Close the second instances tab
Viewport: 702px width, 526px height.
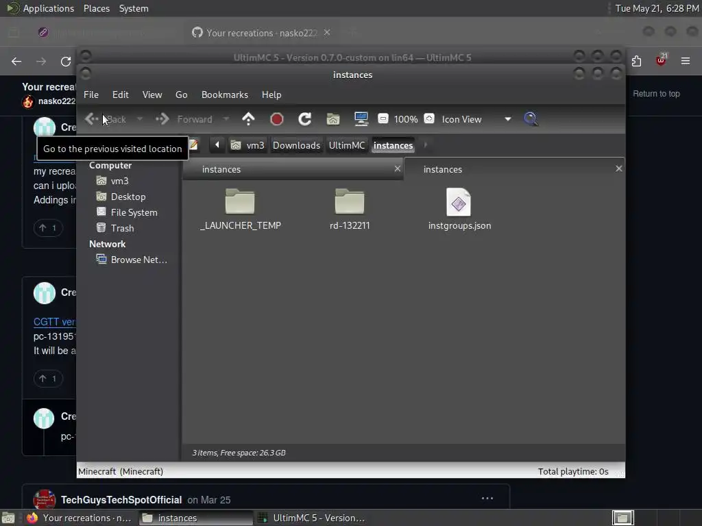point(619,168)
